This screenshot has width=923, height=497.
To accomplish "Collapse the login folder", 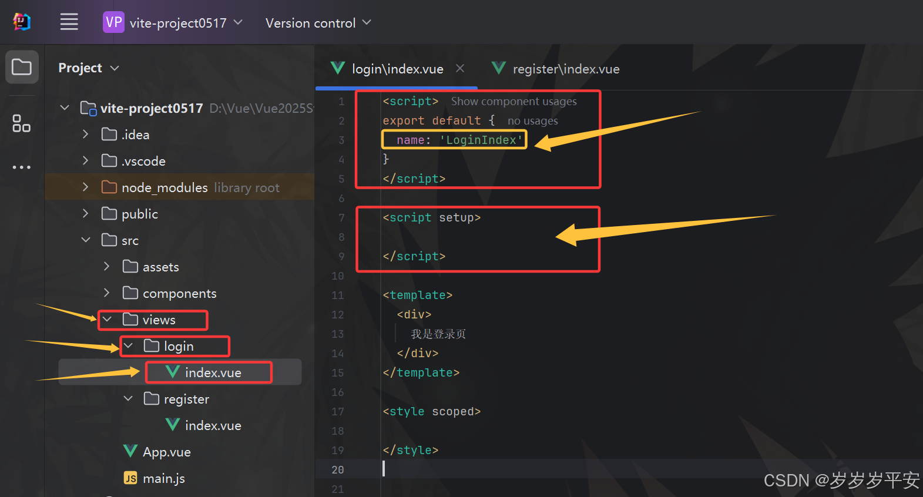I will click(128, 345).
